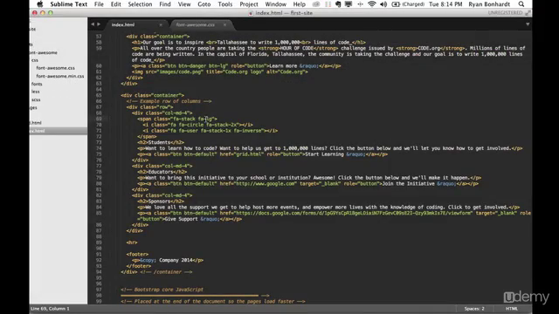
Task: Open the Help menu
Action: click(x=299, y=4)
